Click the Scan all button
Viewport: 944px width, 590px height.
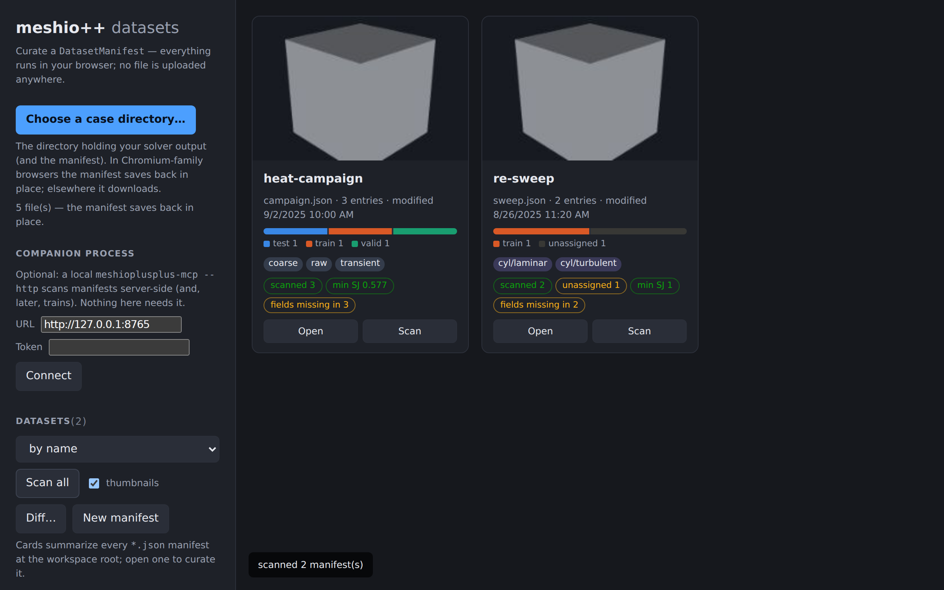pyautogui.click(x=48, y=483)
